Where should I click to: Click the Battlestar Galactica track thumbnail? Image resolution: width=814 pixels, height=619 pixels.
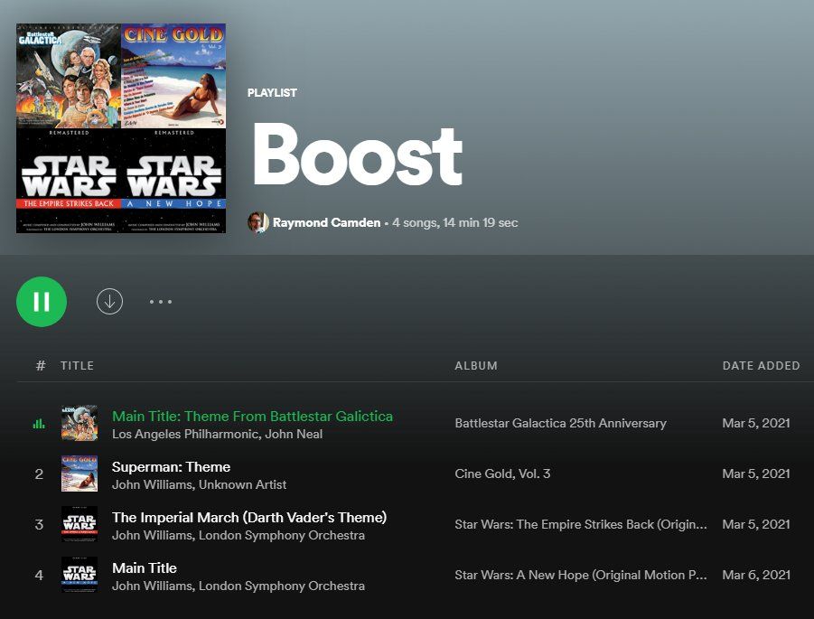[x=80, y=423]
